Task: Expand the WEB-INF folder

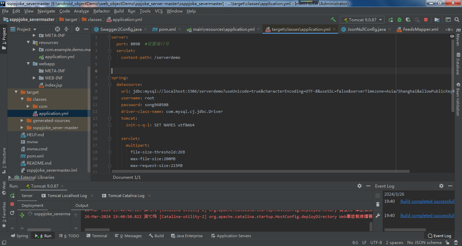Action: [34, 78]
